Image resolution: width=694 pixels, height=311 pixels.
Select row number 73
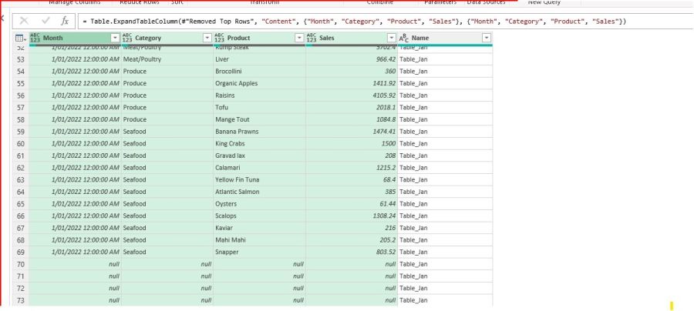tap(21, 300)
